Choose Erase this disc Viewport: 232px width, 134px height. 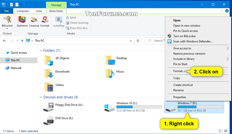click(76, 28)
